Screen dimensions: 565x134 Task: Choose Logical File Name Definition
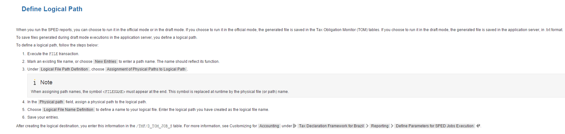pyautogui.click(x=68, y=110)
